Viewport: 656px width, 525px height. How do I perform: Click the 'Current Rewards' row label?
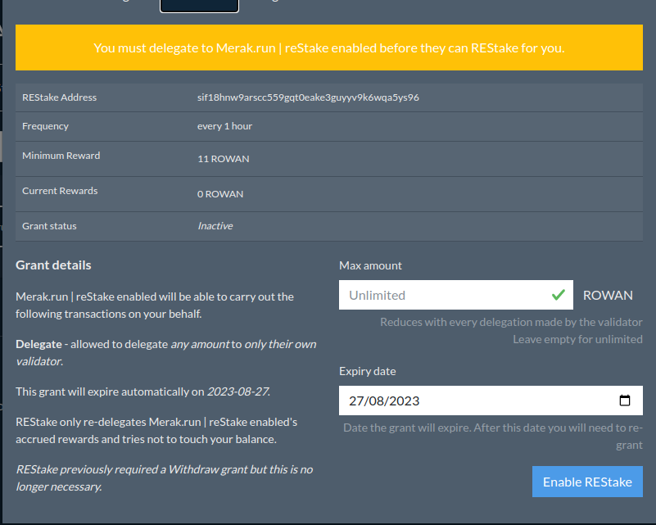60,191
